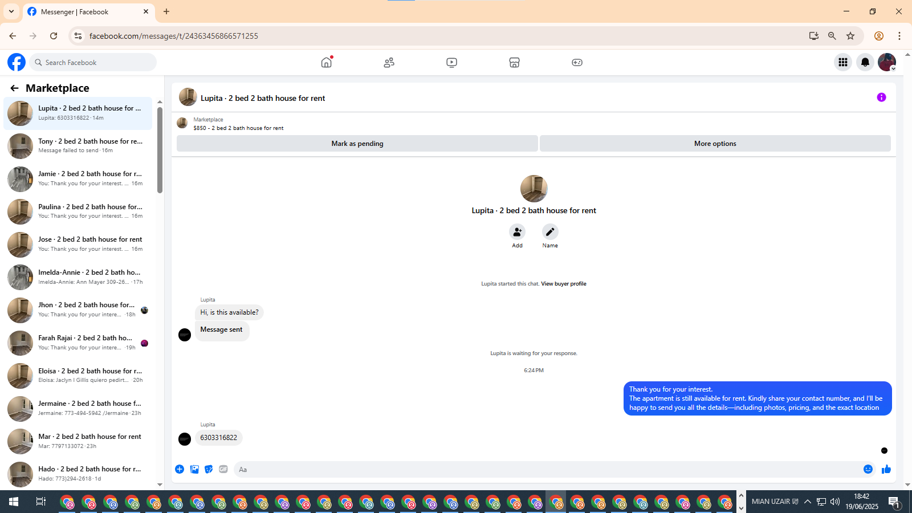Reload the page in browser

[x=54, y=36]
